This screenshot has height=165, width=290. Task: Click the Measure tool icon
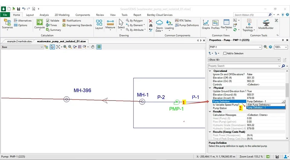tap(110, 24)
